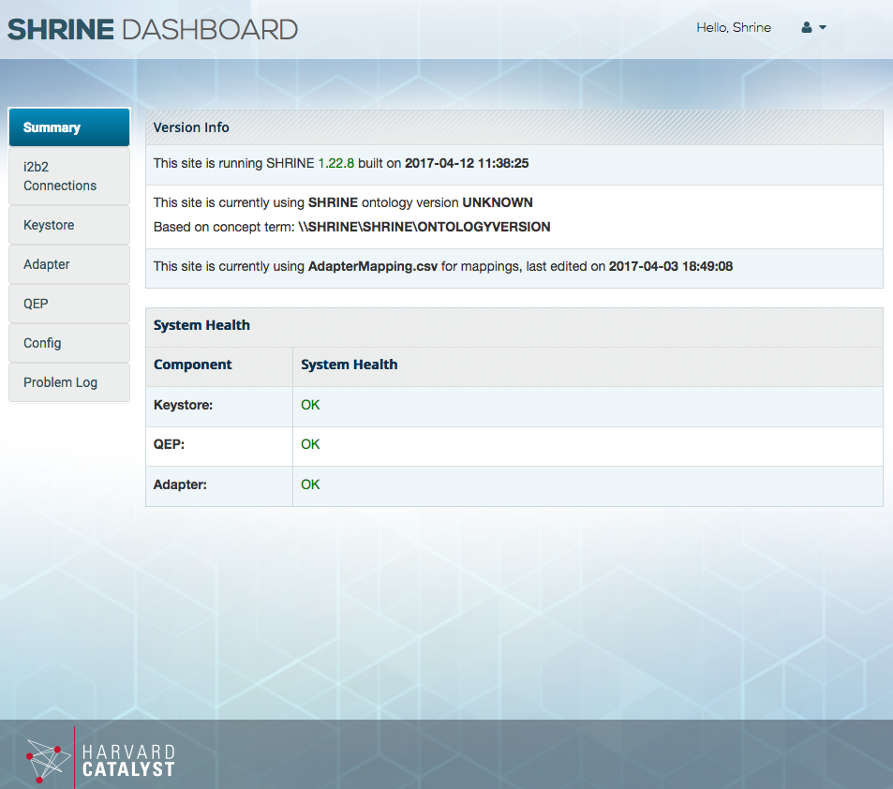This screenshot has height=789, width=893.
Task: Select the Summary tab
Action: [x=69, y=127]
